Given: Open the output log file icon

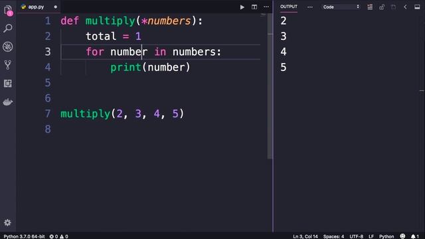Looking at the screenshot, I should (393, 7).
